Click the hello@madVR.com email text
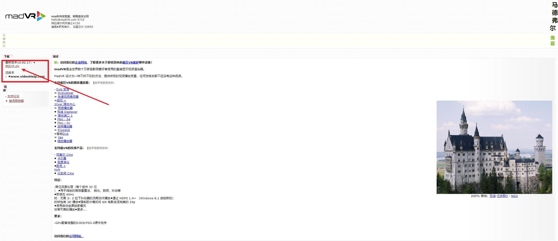This screenshot has height=241, width=558. click(64, 20)
